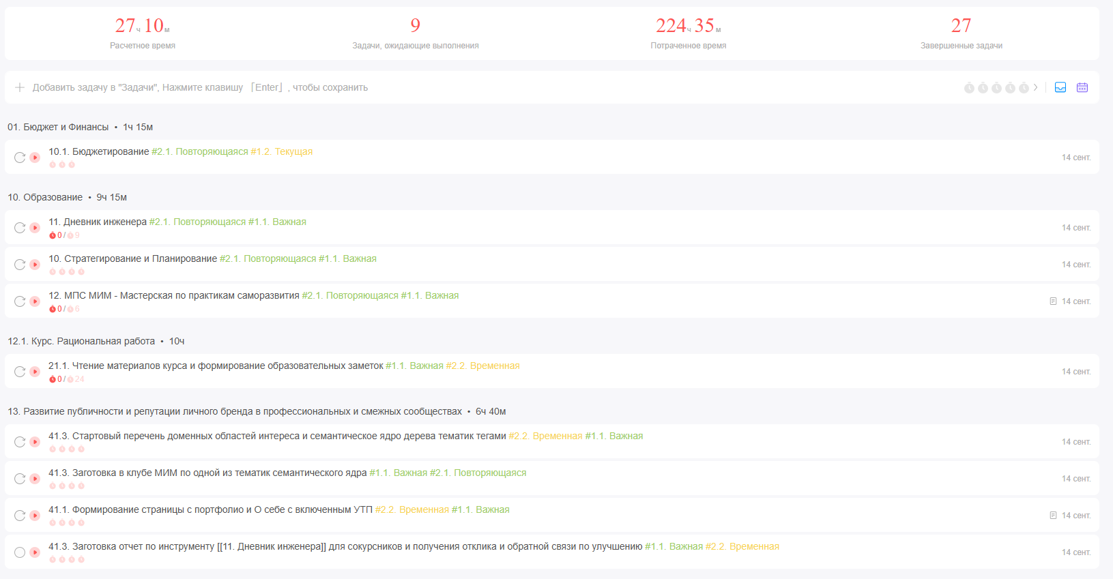Image resolution: width=1113 pixels, height=579 pixels.
Task: Start timer for Формирование страницы с портфолио task
Action: (35, 516)
